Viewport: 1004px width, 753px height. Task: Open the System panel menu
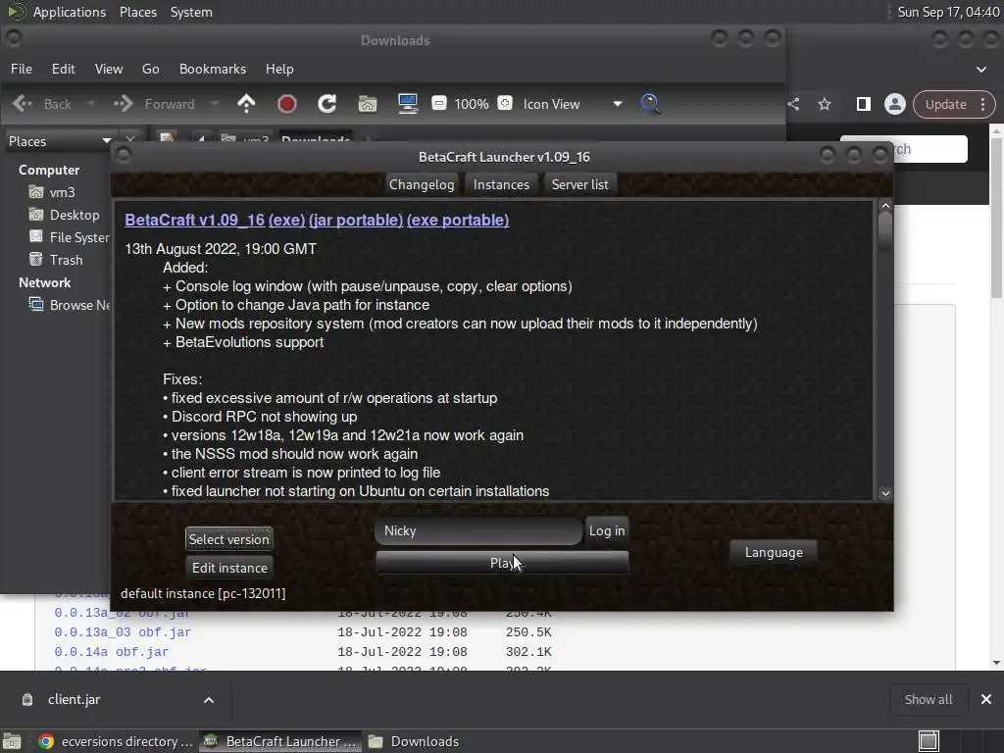point(191,12)
